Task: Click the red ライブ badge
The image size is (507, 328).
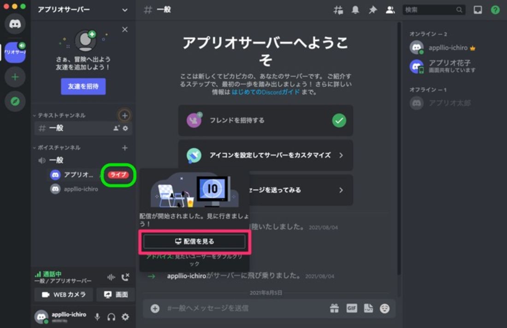Action: tap(118, 175)
